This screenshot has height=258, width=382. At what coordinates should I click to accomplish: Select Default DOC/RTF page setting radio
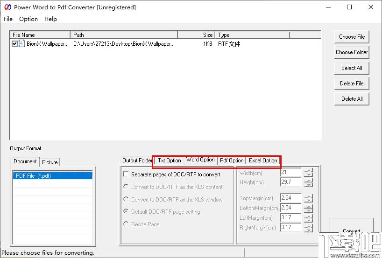[x=126, y=211]
